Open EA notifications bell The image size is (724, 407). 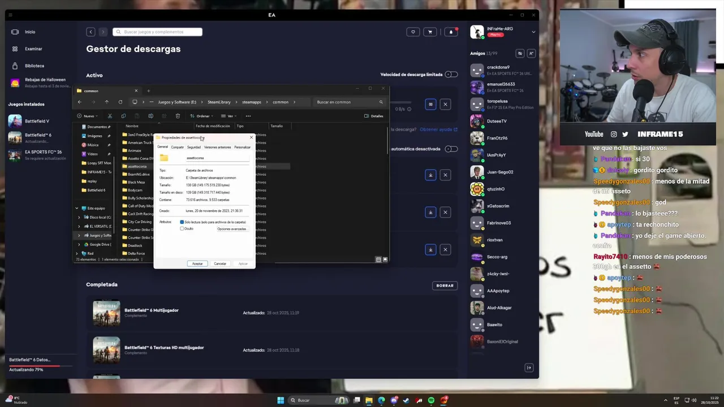pyautogui.click(x=451, y=32)
